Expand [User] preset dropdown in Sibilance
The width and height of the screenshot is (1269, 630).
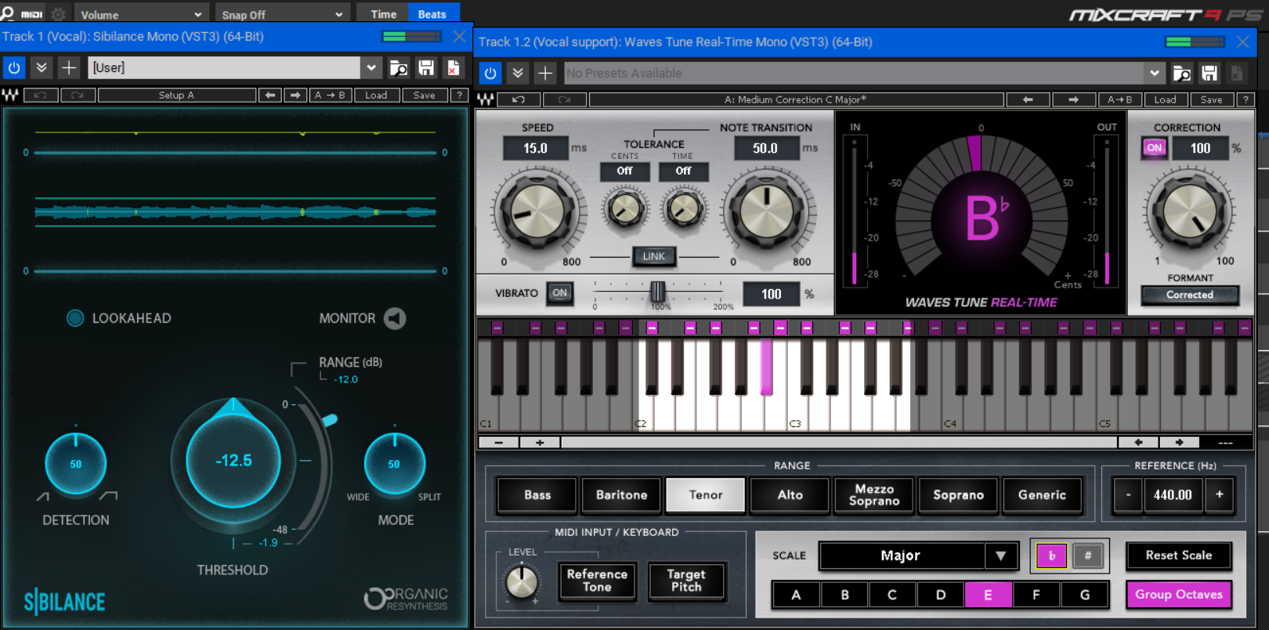(x=371, y=67)
